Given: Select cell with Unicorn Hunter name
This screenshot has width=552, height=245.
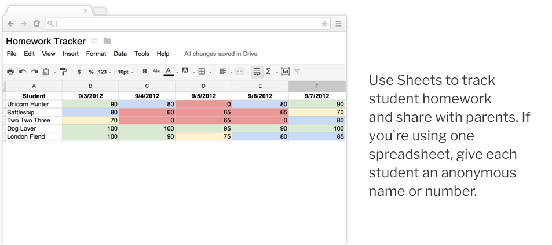Looking at the screenshot, I should (x=32, y=105).
